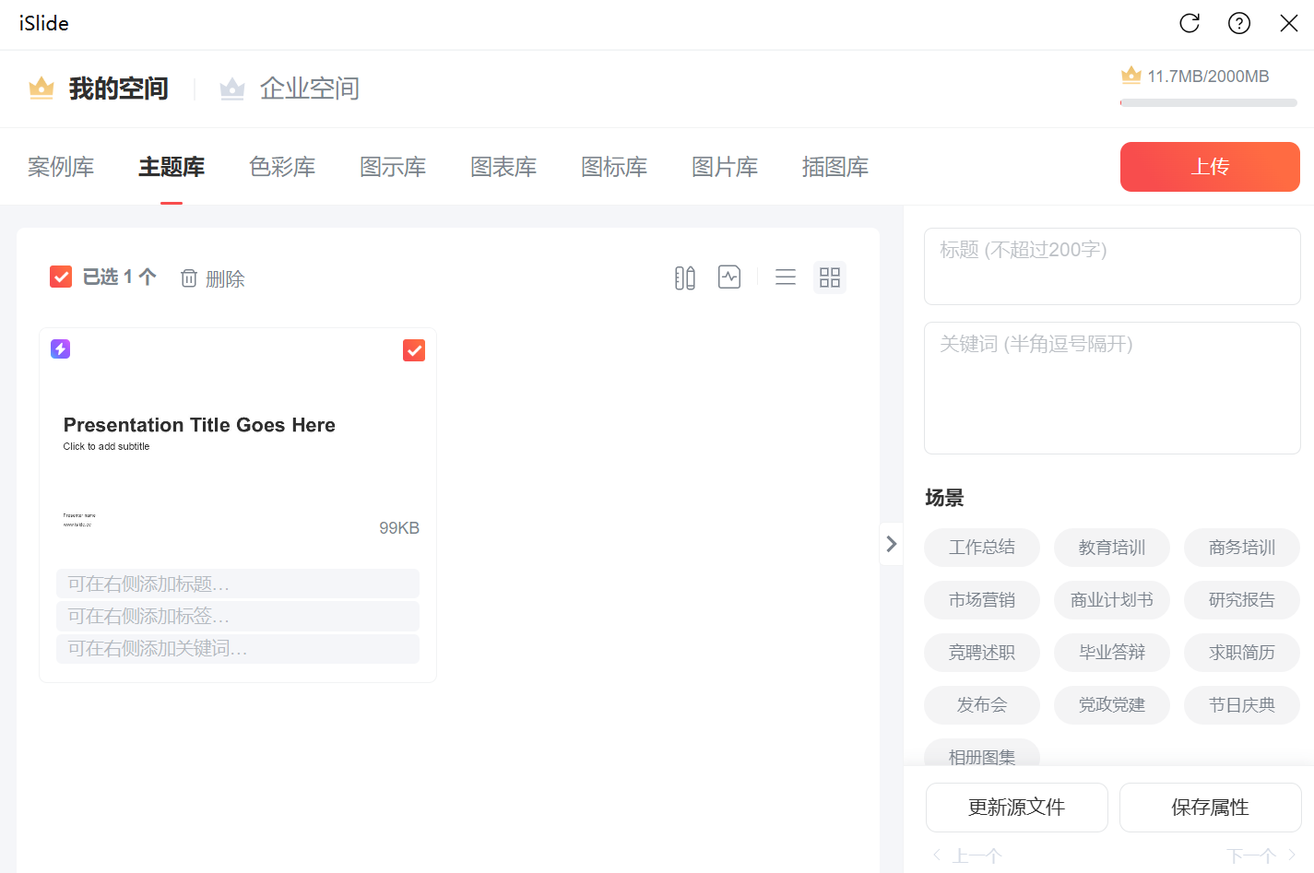This screenshot has width=1314, height=873.
Task: Click the trash delete icon
Action: click(189, 278)
